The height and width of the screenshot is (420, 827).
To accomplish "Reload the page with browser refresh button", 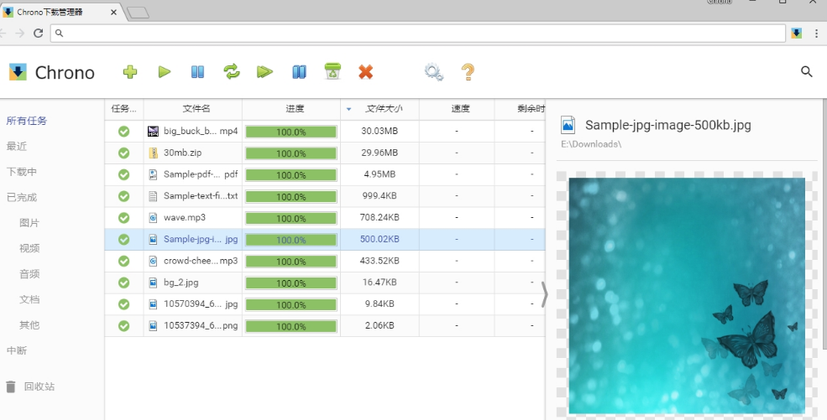I will pos(38,34).
